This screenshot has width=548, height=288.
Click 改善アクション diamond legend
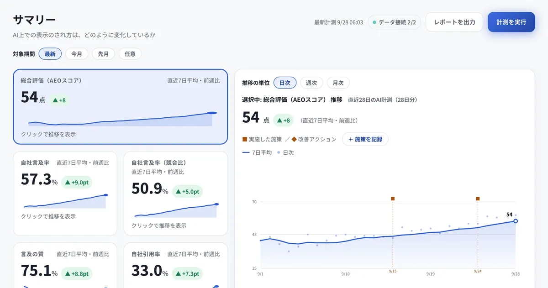[x=314, y=139]
